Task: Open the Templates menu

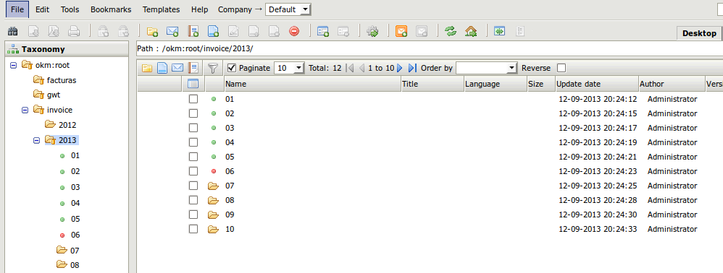Action: pyautogui.click(x=161, y=9)
